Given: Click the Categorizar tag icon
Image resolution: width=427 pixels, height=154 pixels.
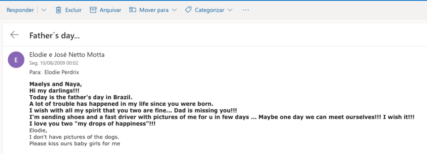Looking at the screenshot, I should 188,10.
